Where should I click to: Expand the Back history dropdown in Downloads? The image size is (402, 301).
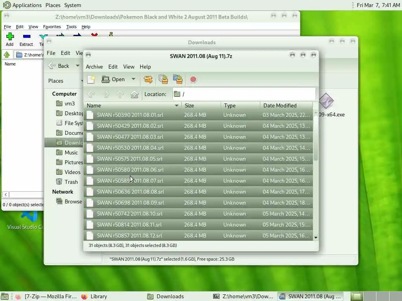[x=77, y=66]
